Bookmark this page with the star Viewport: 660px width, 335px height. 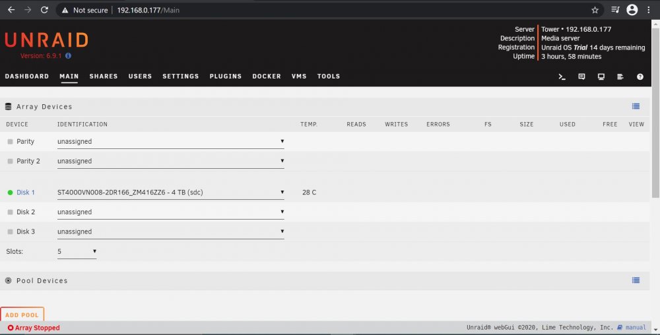(x=595, y=10)
